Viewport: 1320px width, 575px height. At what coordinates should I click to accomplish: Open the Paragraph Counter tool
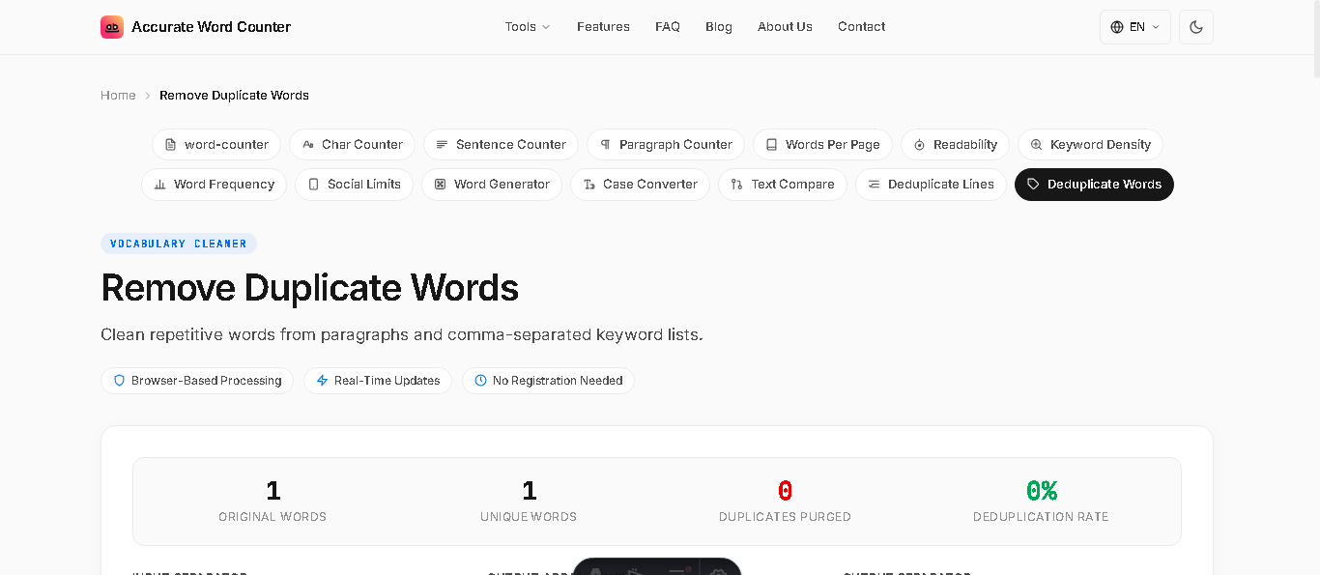[666, 144]
